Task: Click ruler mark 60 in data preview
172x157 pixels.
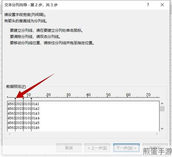Action: pyautogui.click(x=128, y=95)
